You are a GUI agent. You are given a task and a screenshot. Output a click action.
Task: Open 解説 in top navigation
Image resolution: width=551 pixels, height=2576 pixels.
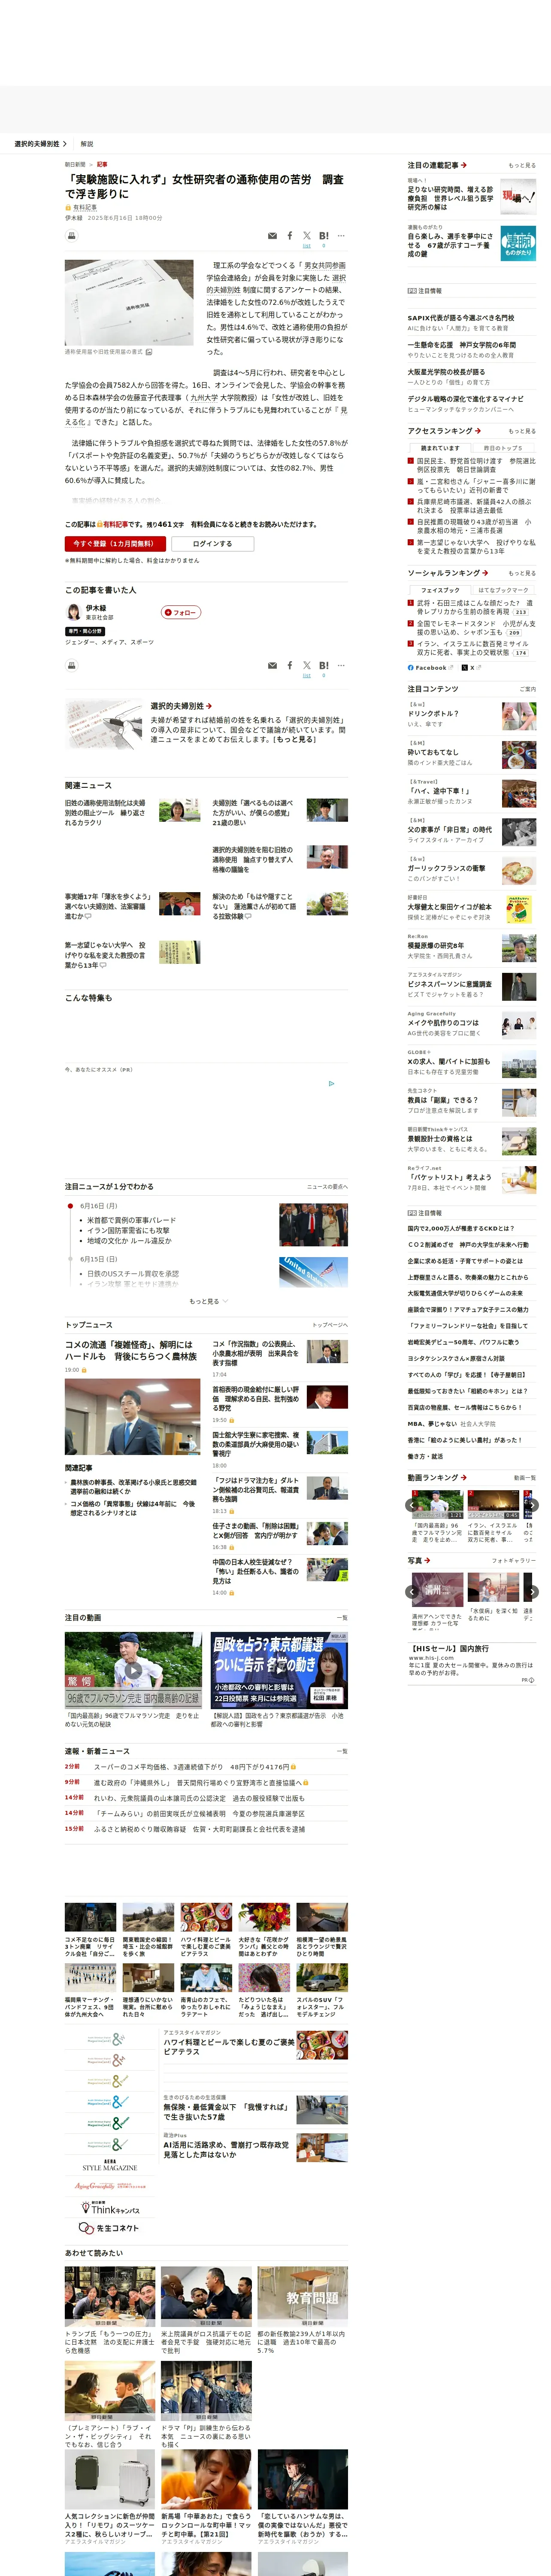click(87, 144)
